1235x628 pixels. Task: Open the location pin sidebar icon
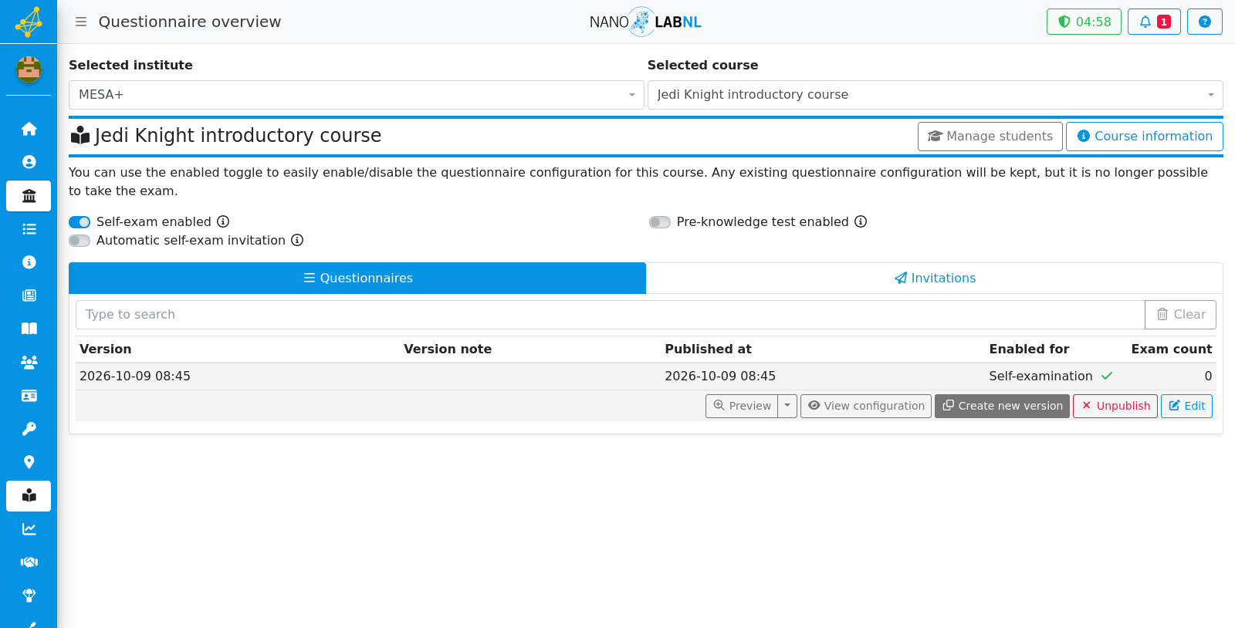point(29,462)
